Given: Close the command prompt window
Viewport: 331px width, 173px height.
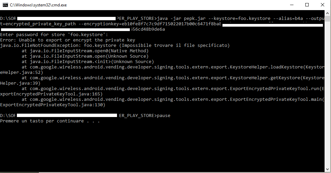Looking at the screenshot, I should tap(323, 5).
